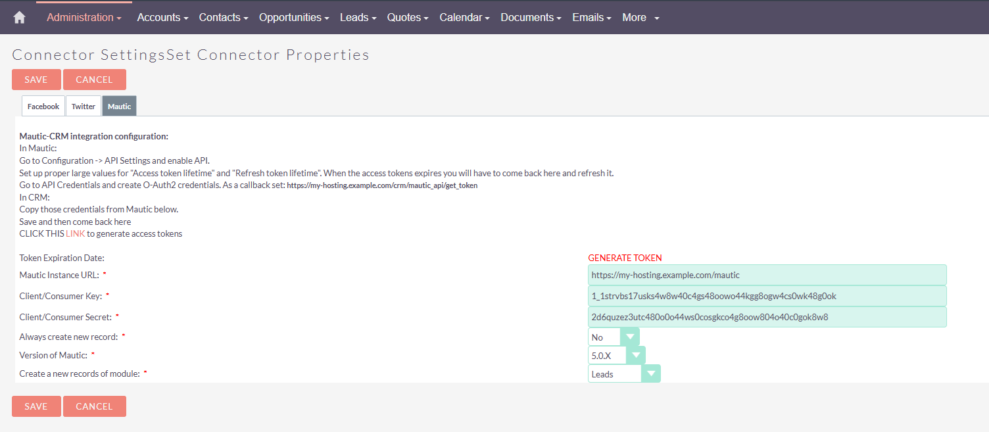Click the 'Create a new records of module:' label
This screenshot has height=432, width=989.
80,373
